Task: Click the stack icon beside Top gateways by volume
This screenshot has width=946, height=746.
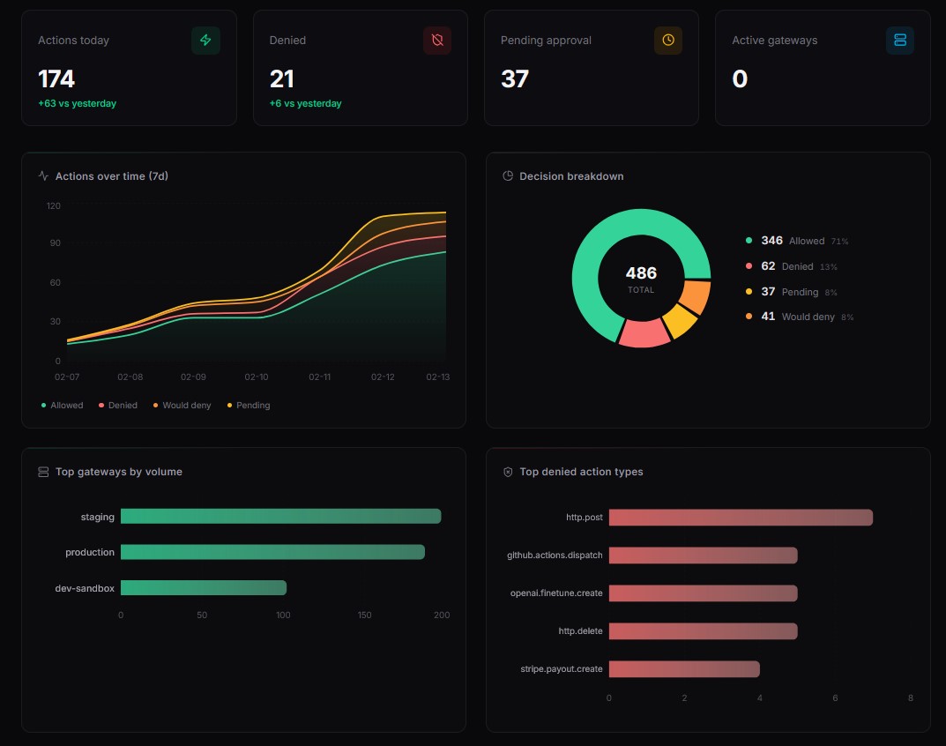Action: pos(42,471)
